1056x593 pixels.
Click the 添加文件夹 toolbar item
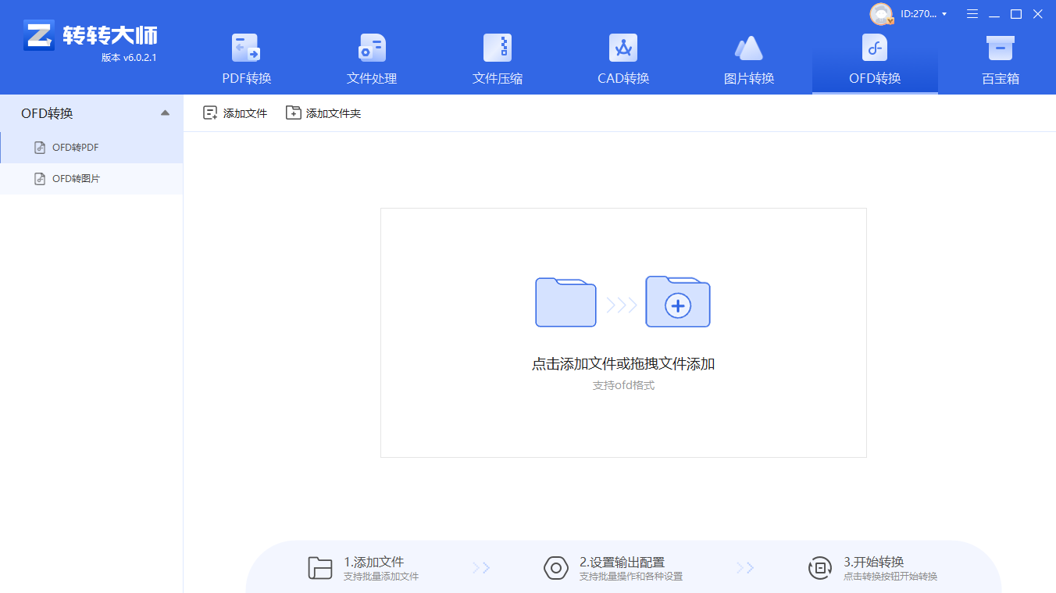point(323,113)
